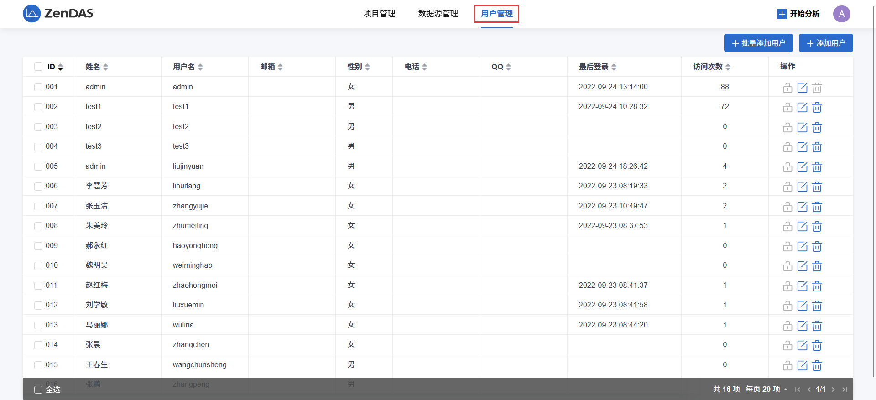Click the ZenDAS logo
Image resolution: width=876 pixels, height=400 pixels.
point(58,14)
